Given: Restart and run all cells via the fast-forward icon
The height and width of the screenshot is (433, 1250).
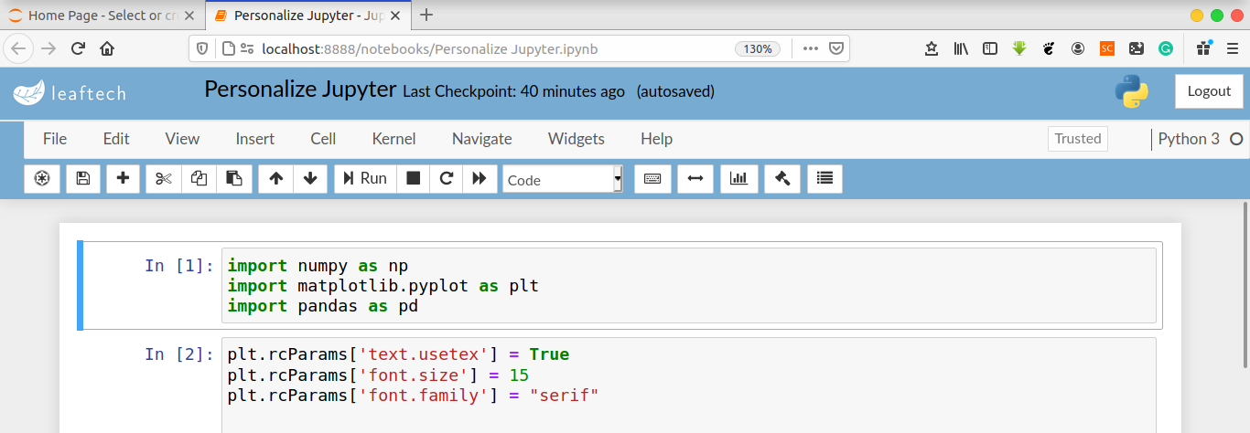Looking at the screenshot, I should tap(480, 179).
